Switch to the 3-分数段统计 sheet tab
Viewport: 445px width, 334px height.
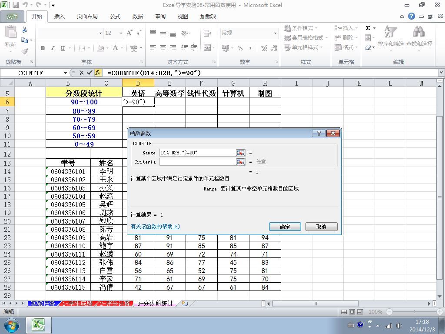click(x=155, y=303)
